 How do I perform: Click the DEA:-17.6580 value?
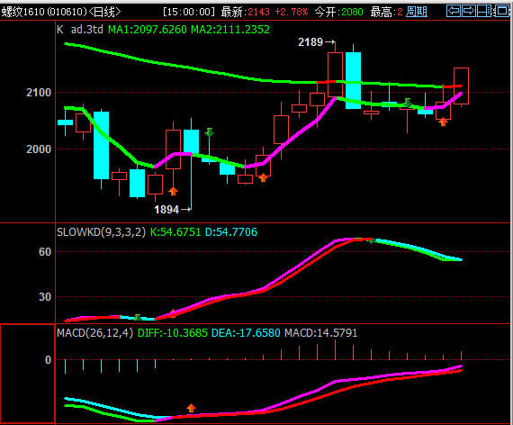coord(246,333)
